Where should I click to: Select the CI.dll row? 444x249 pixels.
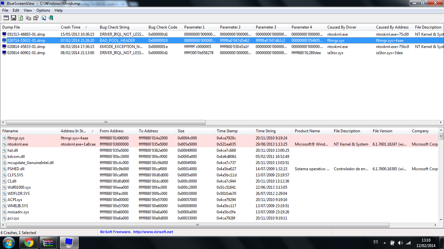coord(219,181)
